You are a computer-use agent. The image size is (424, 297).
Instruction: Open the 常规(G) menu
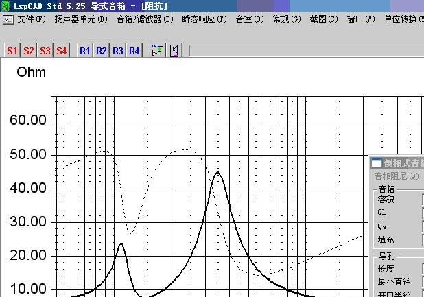pyautogui.click(x=287, y=19)
